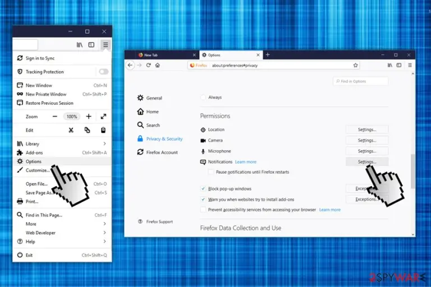Open New Private Window
Viewport: 431px width, 287px height.
(x=62, y=94)
